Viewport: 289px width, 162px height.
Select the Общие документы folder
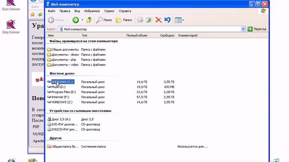(63, 49)
